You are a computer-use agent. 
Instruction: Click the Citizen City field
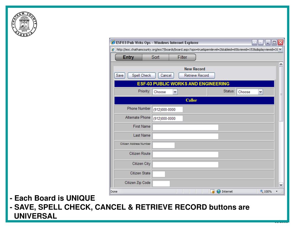click(x=186, y=165)
